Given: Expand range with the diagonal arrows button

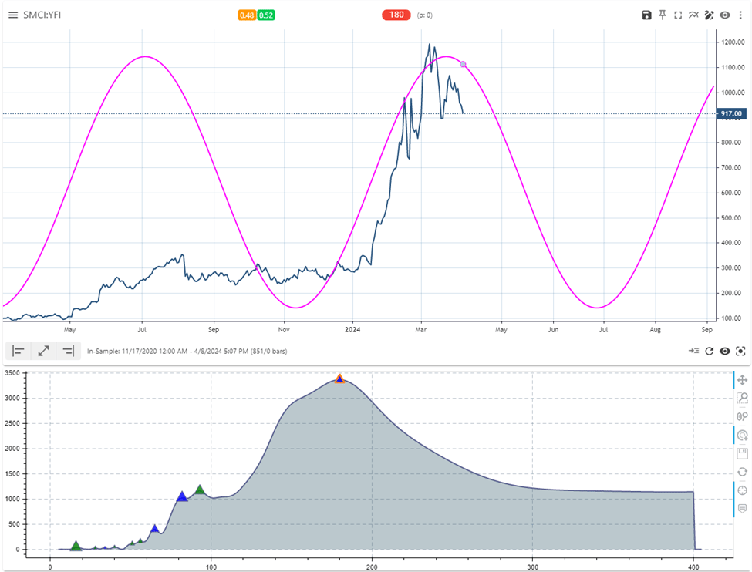Looking at the screenshot, I should click(x=44, y=351).
